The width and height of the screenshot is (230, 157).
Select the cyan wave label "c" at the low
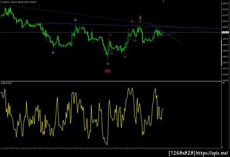pos(108,63)
